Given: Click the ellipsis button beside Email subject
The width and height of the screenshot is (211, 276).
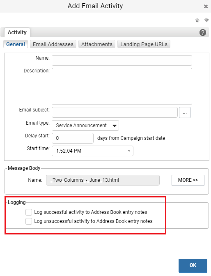Looking at the screenshot, I should (x=185, y=112).
